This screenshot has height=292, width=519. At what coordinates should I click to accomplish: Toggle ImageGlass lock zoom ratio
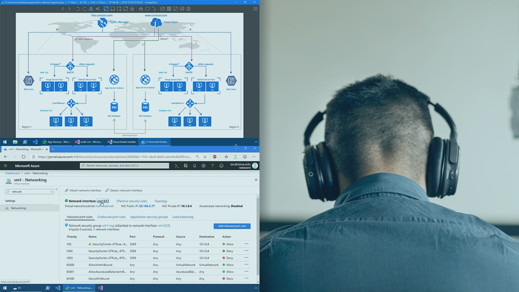point(133,9)
